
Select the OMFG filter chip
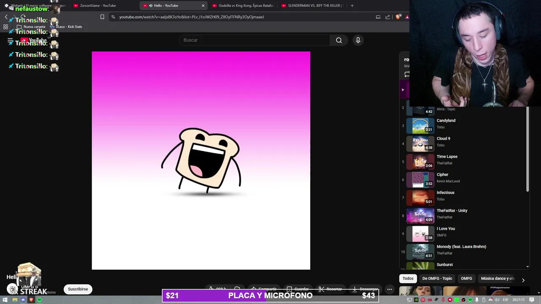coord(467,278)
